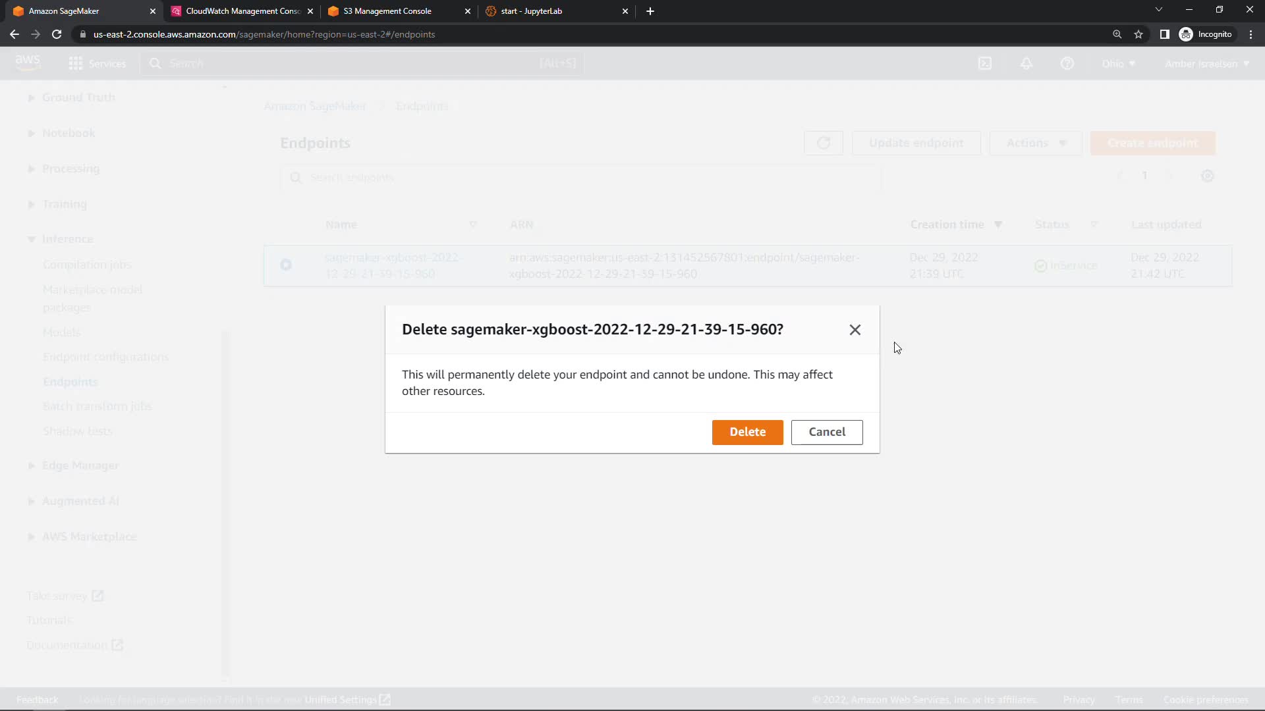Confirm with the orange Delete button
Screen dimensions: 1265x711
tap(747, 432)
